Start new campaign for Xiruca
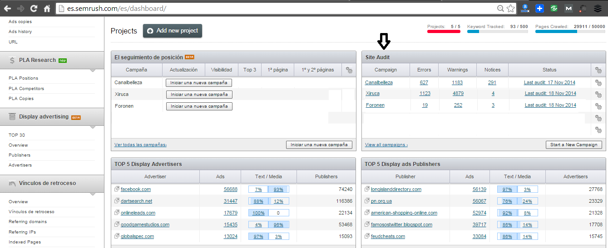This screenshot has width=608, height=248. (x=199, y=95)
